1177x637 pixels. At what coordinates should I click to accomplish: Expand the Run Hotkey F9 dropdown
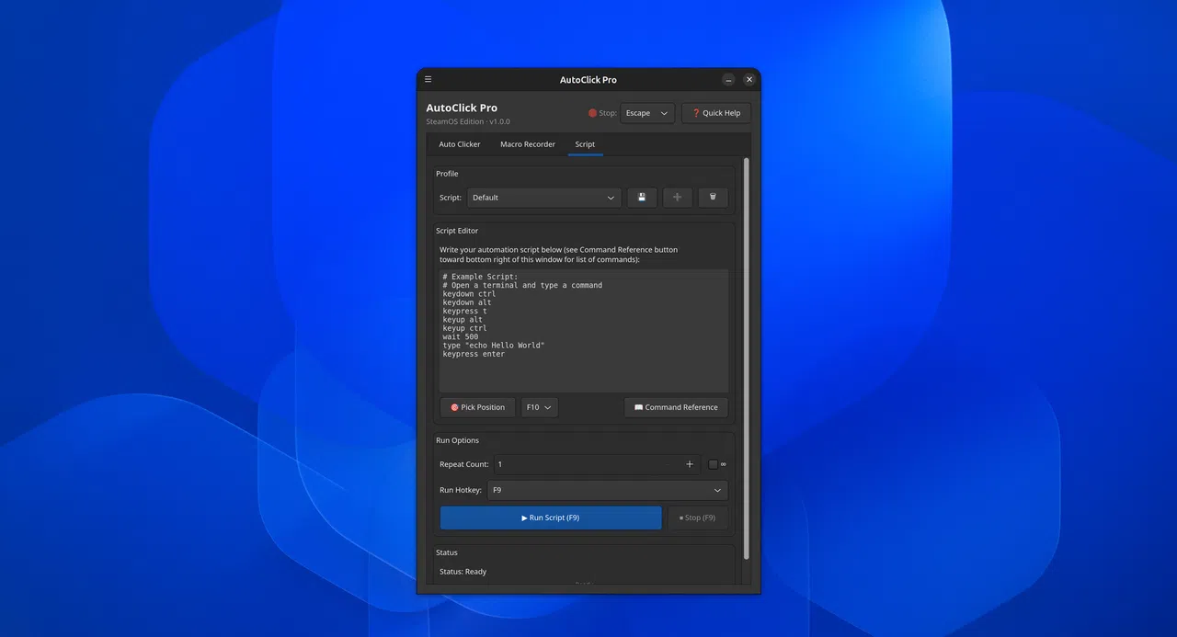(x=608, y=490)
